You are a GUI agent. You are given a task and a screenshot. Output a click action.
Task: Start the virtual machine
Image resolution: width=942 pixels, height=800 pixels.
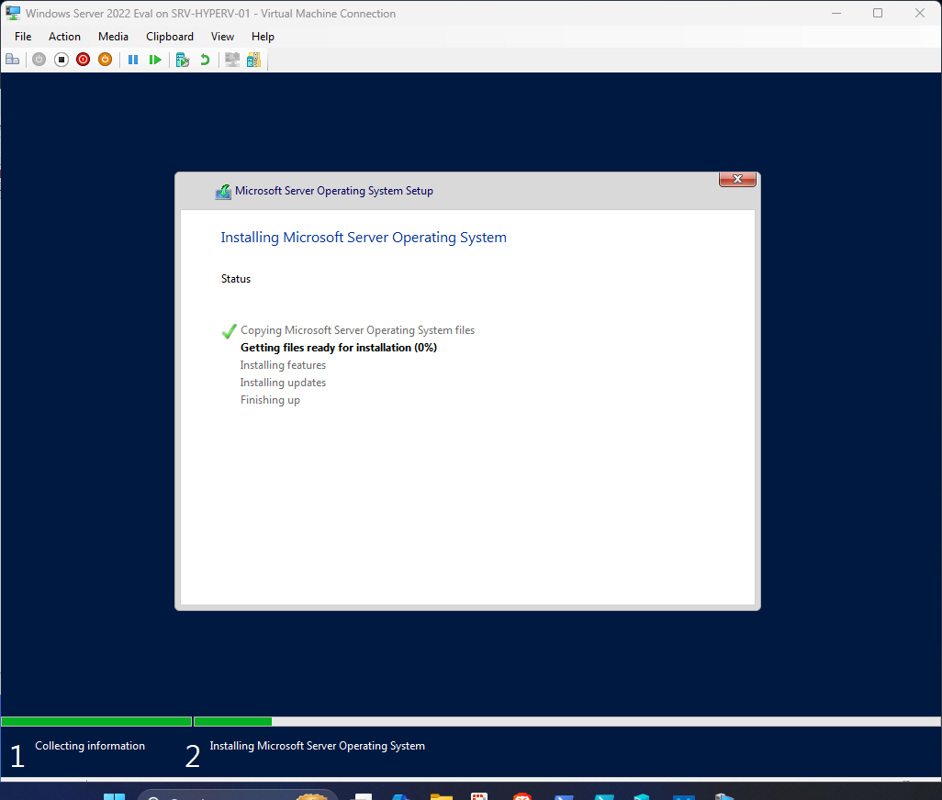[x=39, y=59]
